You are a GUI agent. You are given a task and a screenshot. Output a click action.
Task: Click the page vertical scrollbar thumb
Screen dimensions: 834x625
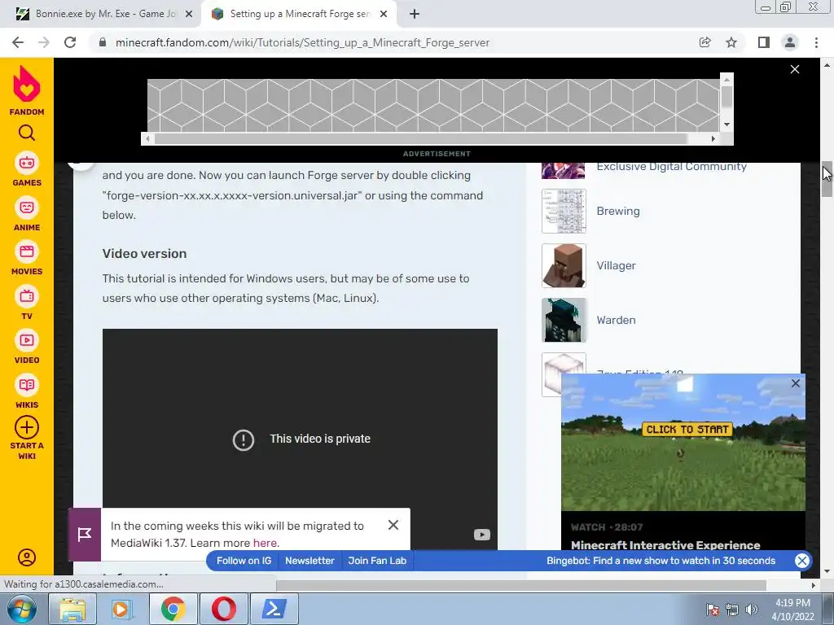[827, 179]
